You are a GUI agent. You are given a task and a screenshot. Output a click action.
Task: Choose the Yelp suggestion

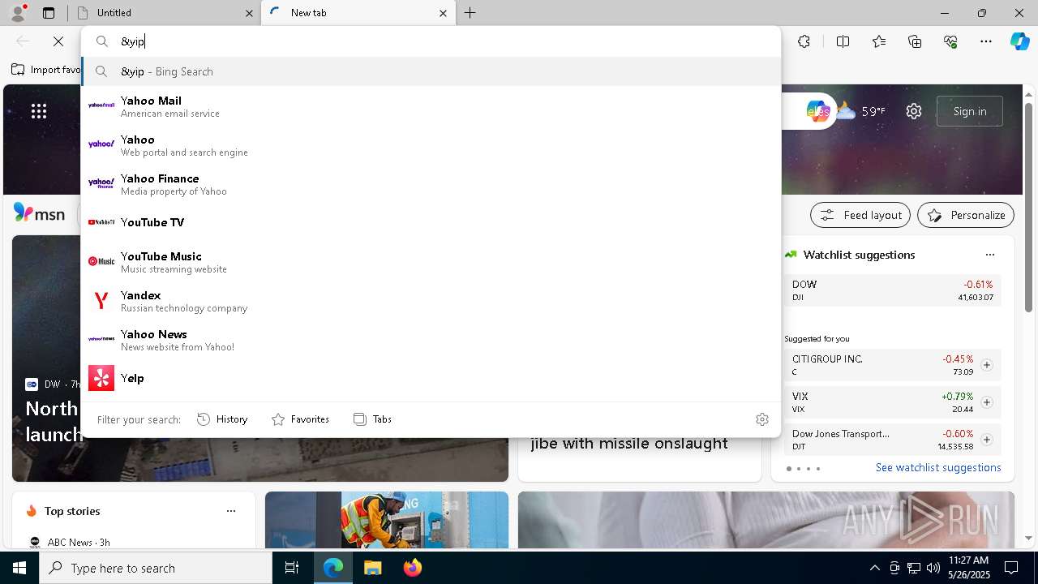431,378
